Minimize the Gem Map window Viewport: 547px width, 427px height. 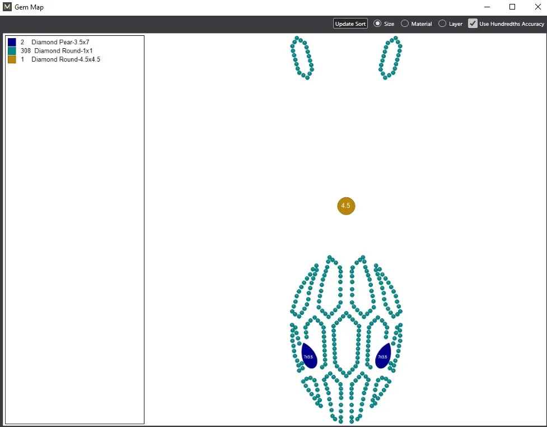486,7
